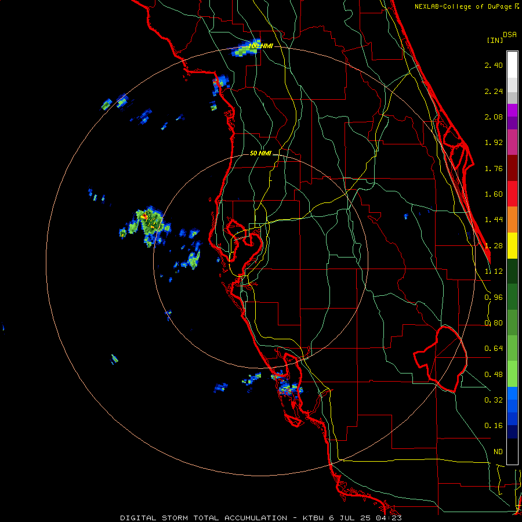This screenshot has width=522, height=522.
Task: Click the 6 JUL 25 date text
Action: point(350,518)
